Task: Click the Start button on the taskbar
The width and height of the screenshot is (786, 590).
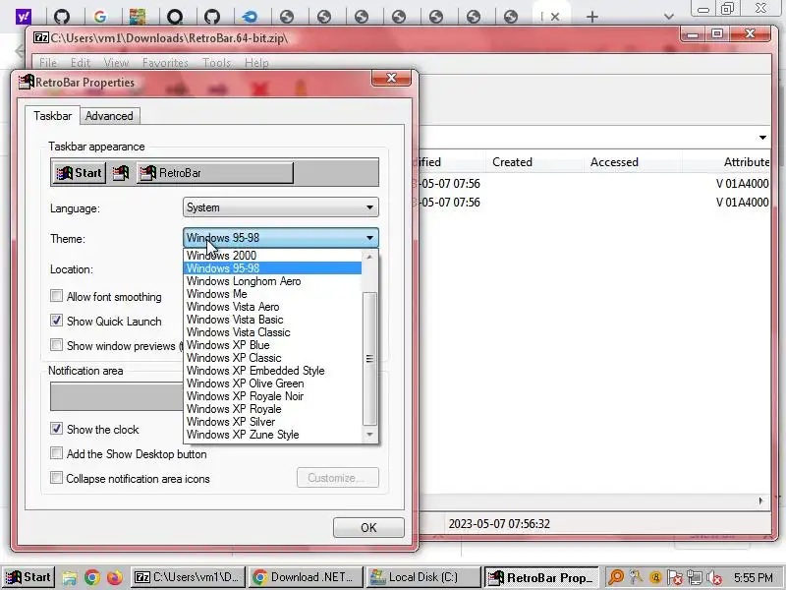Action: (x=28, y=577)
